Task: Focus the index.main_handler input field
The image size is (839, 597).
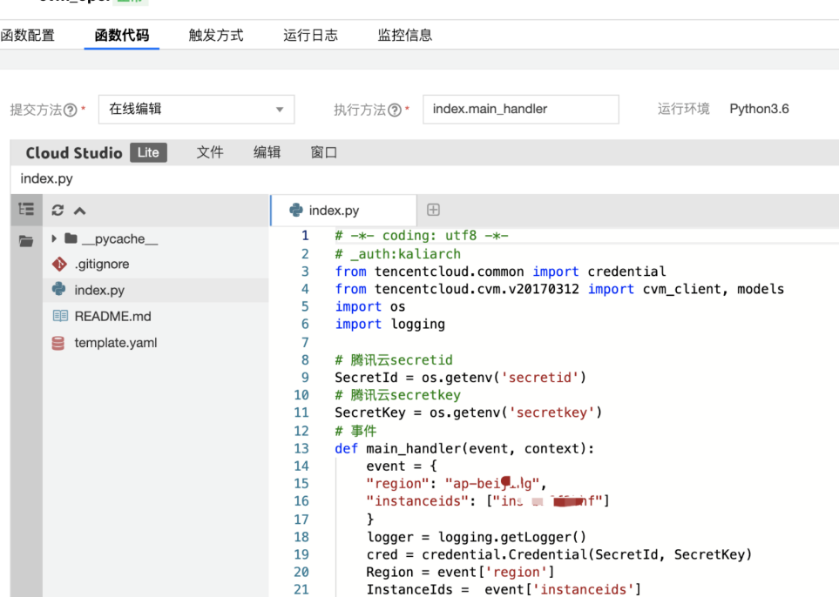Action: point(521,109)
